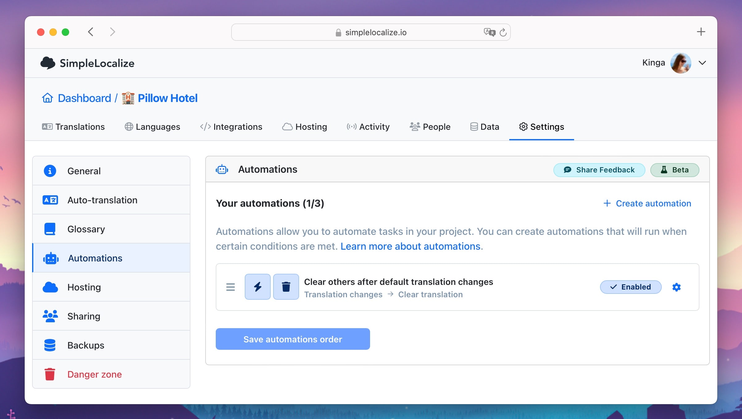The image size is (742, 419).
Task: Click the Kinga username text
Action: [x=653, y=63]
